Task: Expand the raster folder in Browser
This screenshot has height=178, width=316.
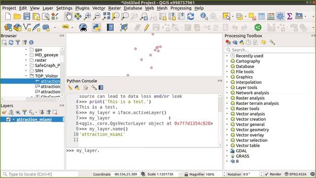Action: (26, 60)
